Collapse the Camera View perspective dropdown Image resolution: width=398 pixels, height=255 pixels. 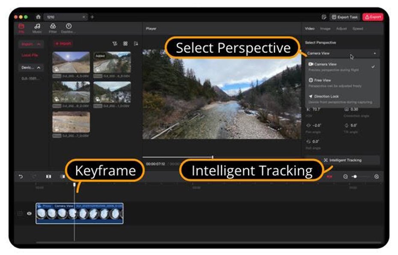[x=342, y=53]
